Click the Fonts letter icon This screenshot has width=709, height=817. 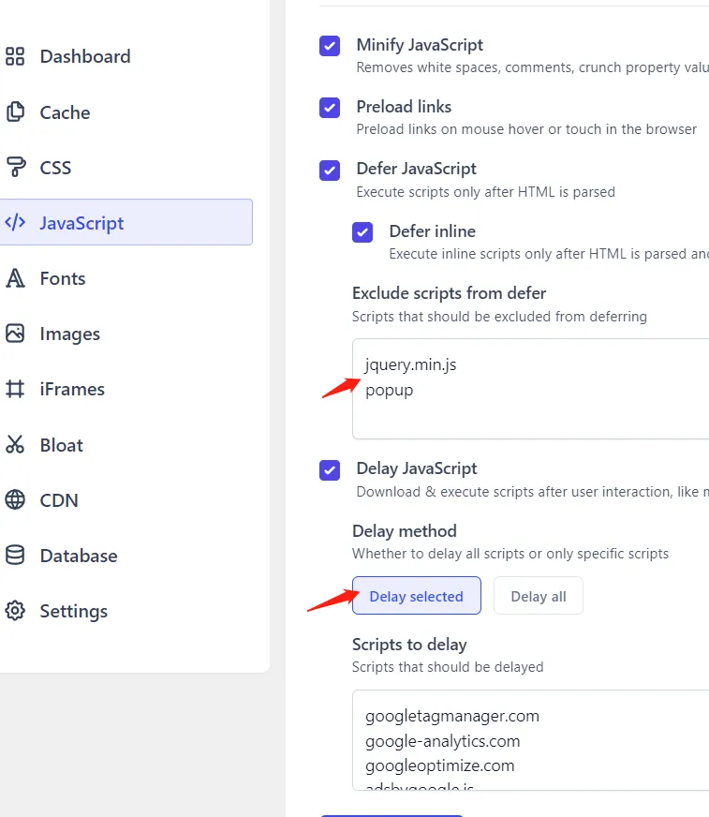click(15, 278)
